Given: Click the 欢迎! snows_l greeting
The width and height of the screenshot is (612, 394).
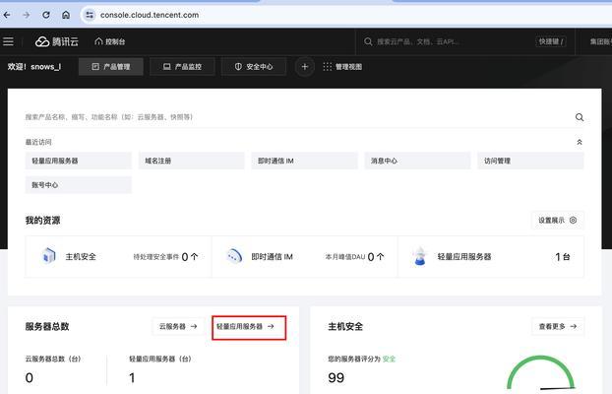Looking at the screenshot, I should pos(34,67).
